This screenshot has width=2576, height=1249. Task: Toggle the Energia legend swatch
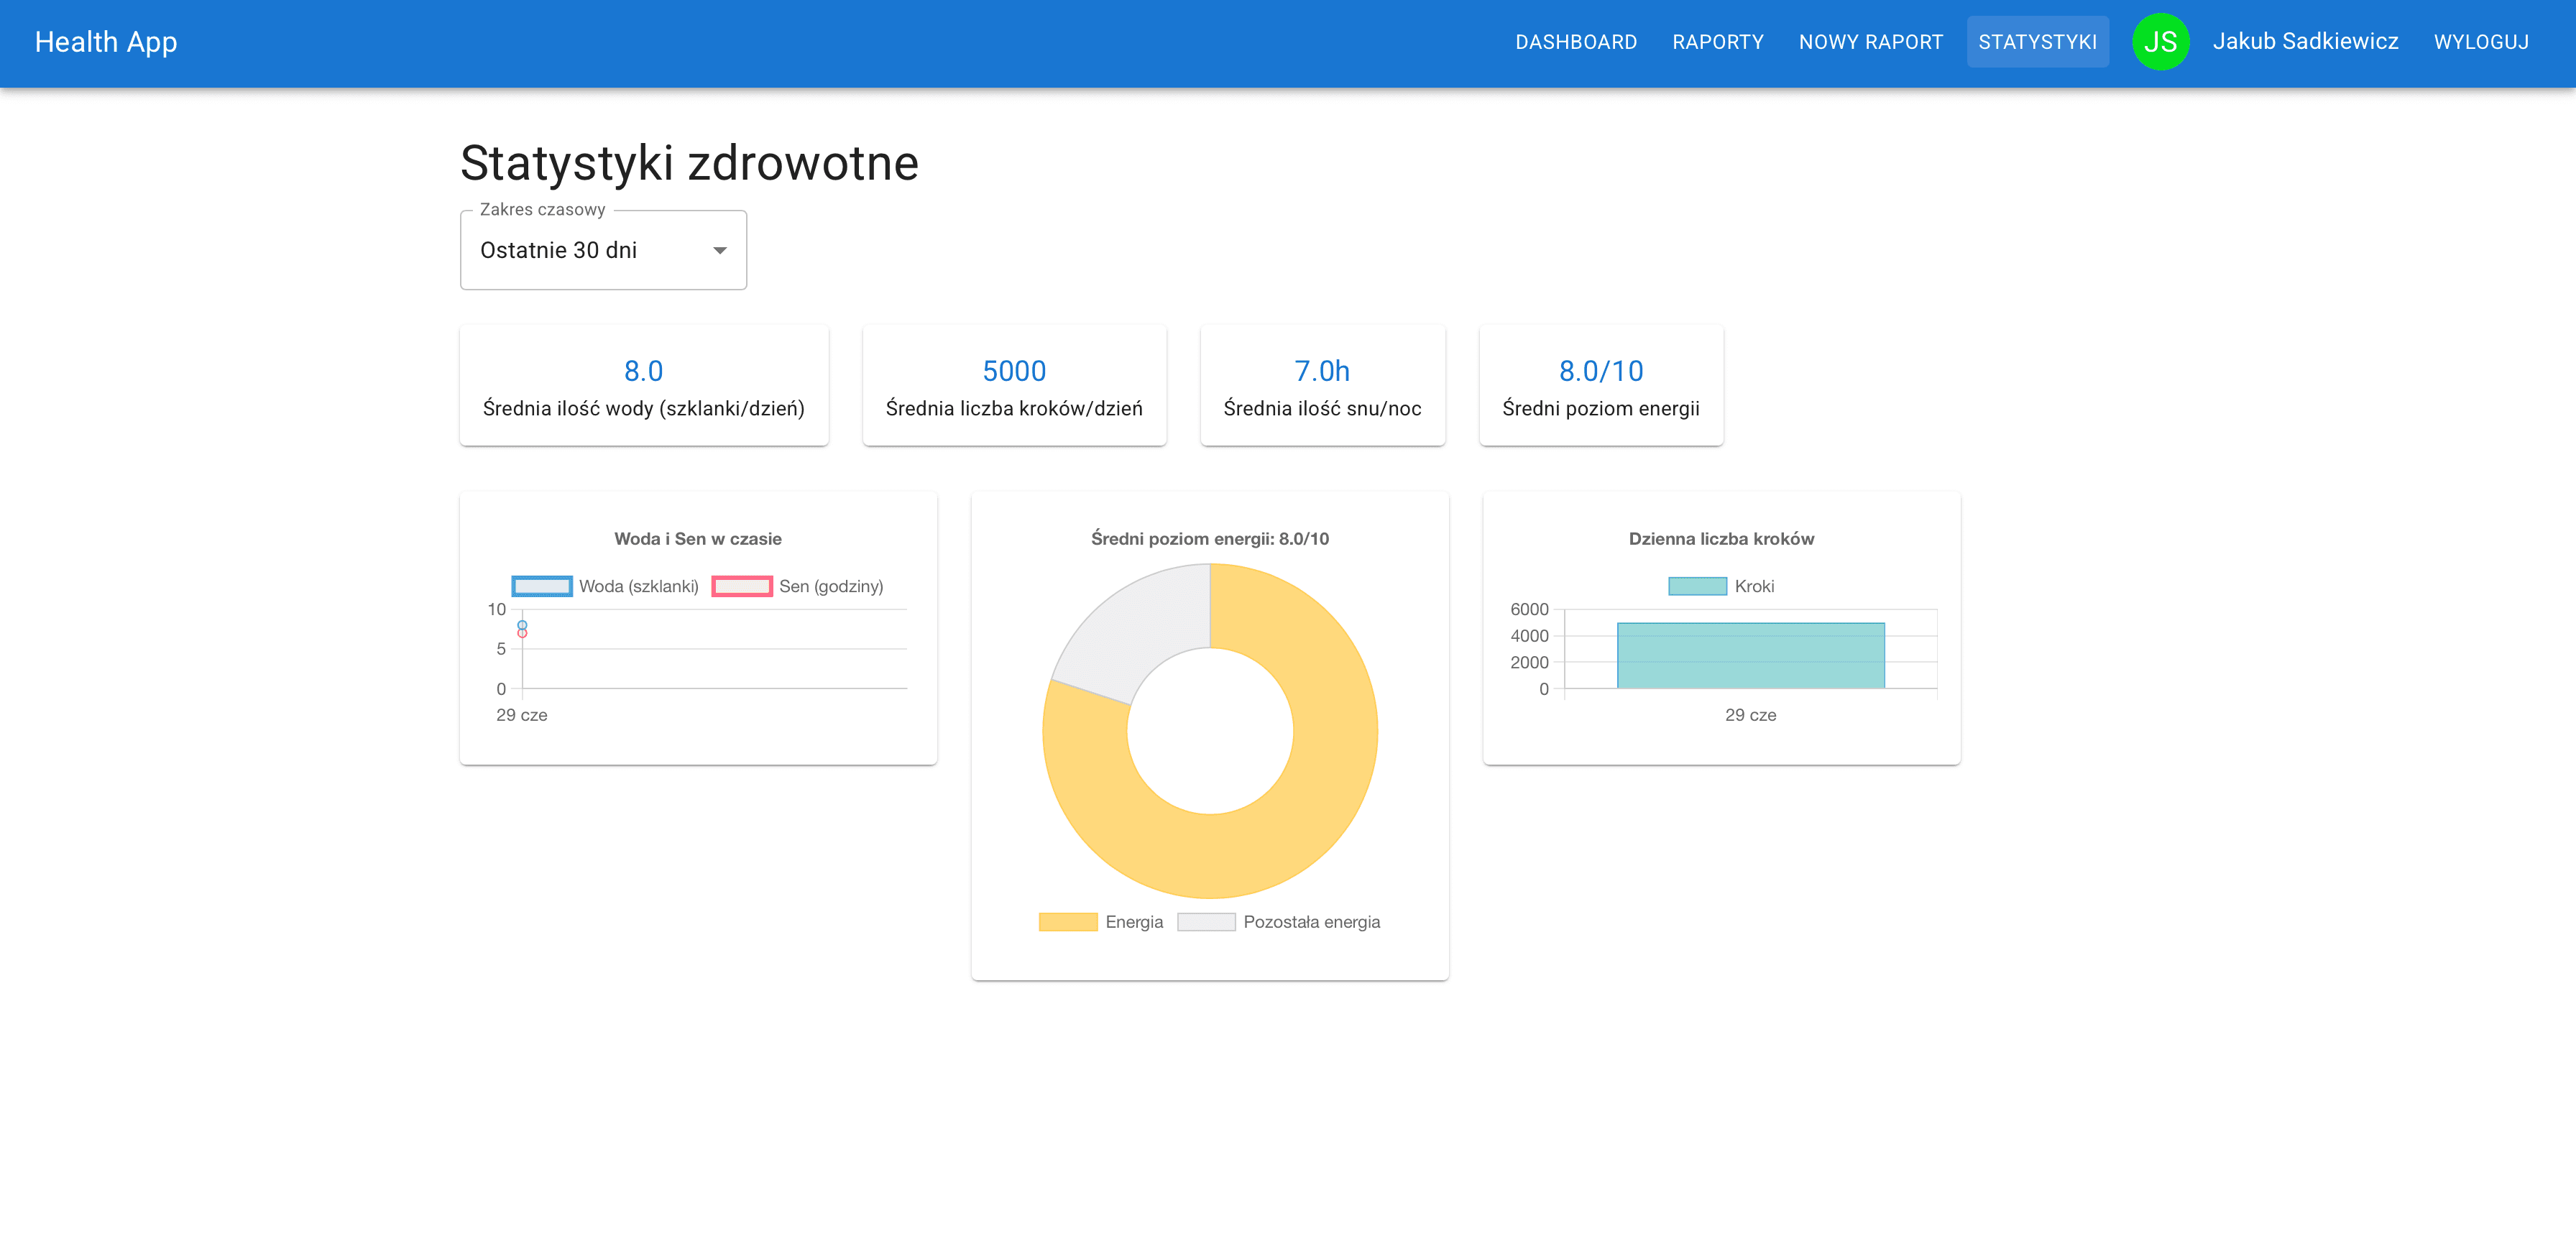click(x=1068, y=922)
